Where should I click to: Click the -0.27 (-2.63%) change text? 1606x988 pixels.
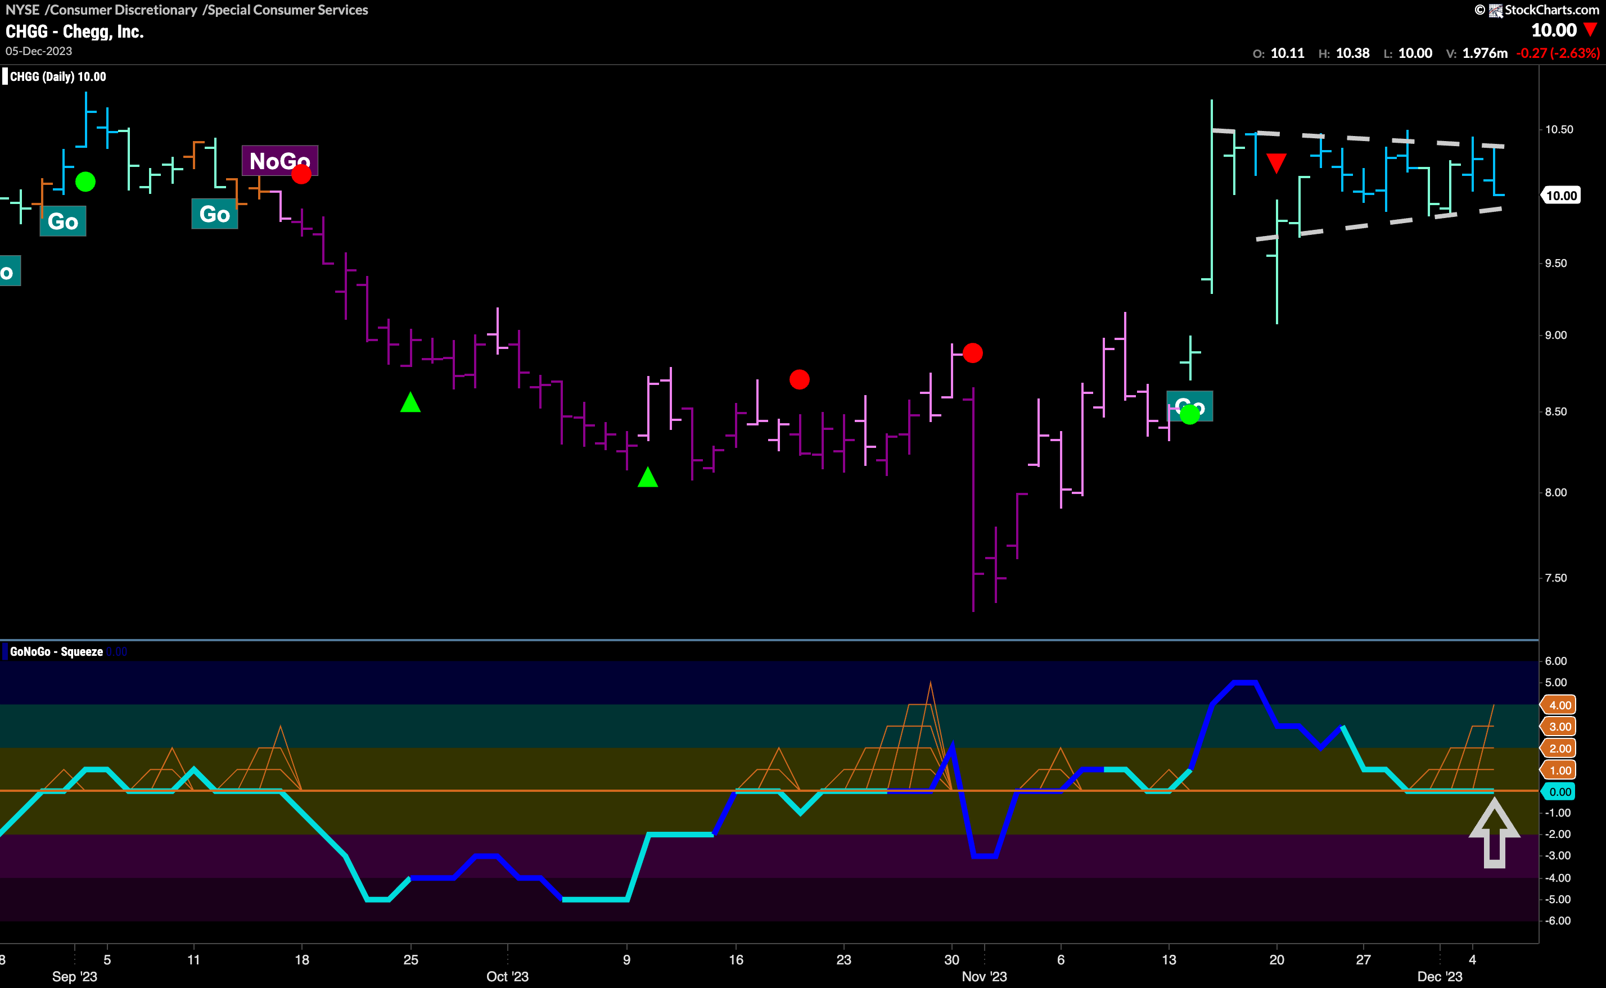(1558, 53)
